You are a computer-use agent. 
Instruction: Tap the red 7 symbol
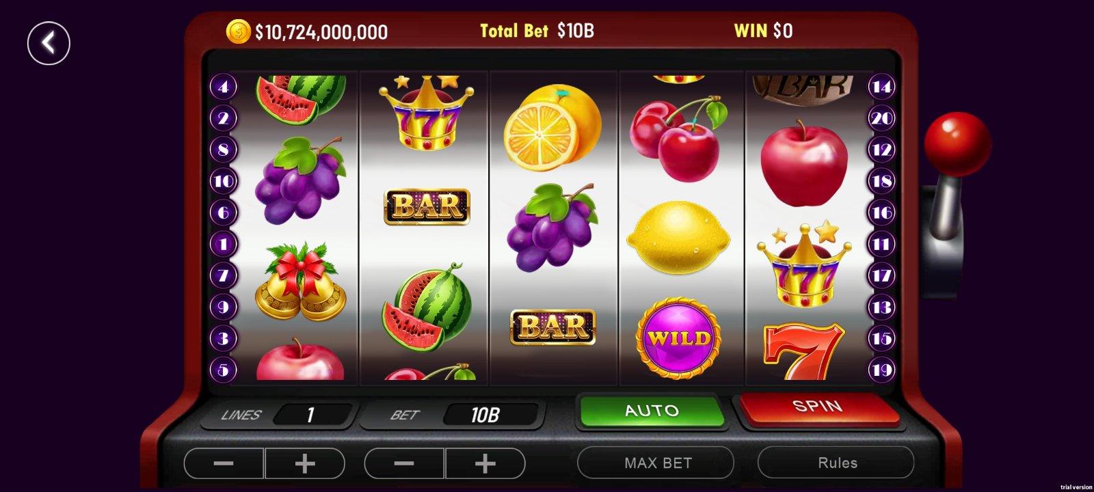pyautogui.click(x=803, y=351)
